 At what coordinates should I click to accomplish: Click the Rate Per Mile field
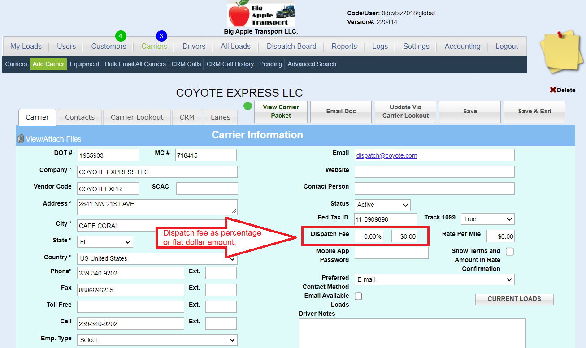pyautogui.click(x=500, y=236)
